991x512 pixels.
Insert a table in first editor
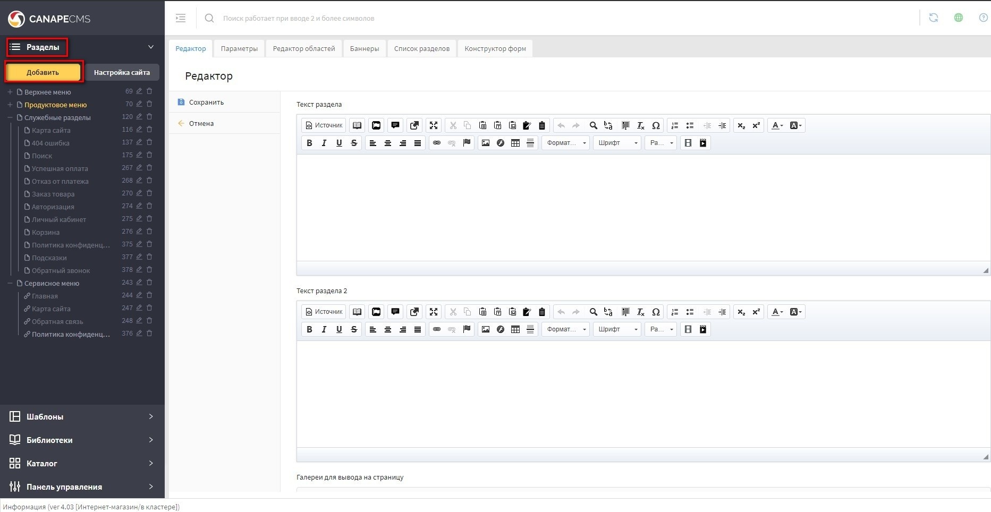click(x=515, y=143)
